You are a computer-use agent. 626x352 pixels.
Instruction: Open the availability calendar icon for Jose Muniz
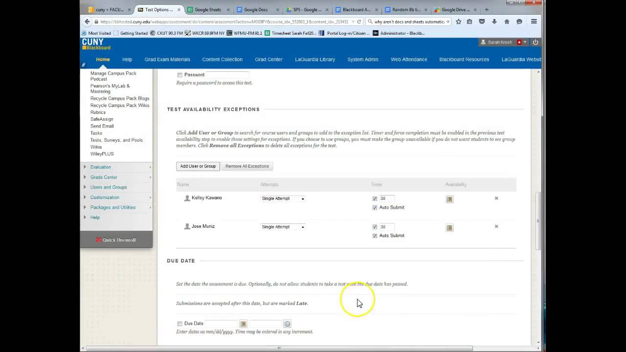(x=450, y=227)
